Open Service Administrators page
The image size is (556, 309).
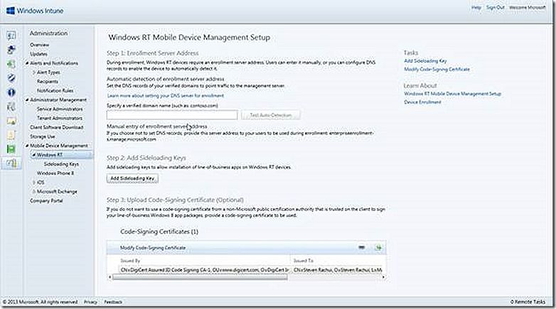[x=60, y=109]
